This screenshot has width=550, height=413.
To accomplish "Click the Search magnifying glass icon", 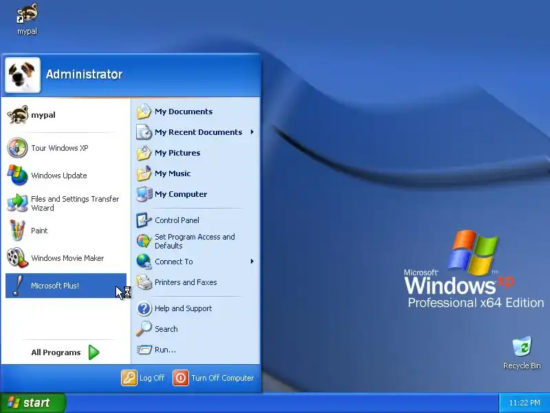I will coord(144,329).
